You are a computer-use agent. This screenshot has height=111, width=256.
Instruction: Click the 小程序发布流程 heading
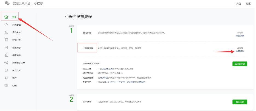(x=78, y=17)
